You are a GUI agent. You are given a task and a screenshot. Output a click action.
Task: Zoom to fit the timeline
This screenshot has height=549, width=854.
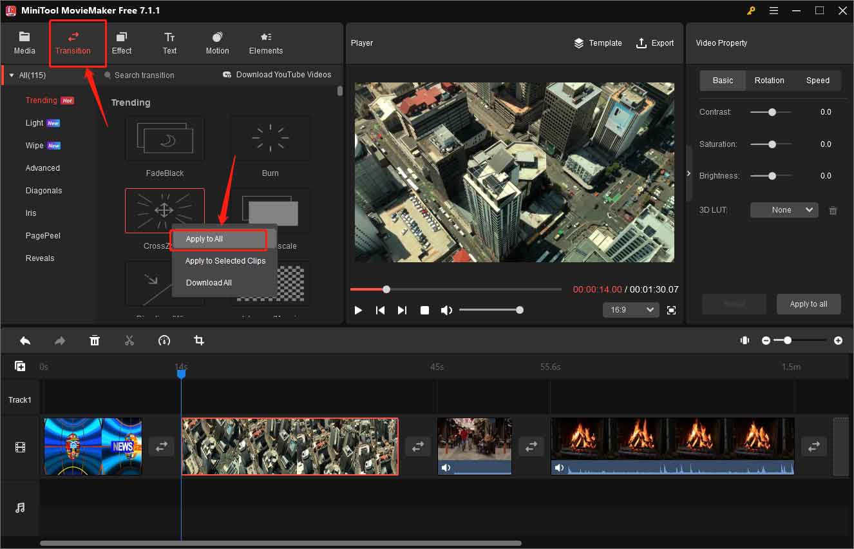745,340
